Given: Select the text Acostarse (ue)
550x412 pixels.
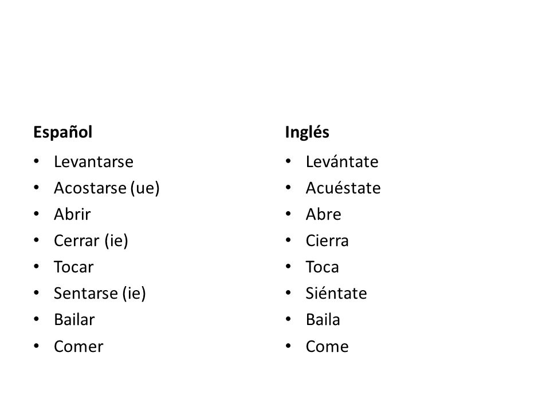Looking at the screenshot, I should [107, 188].
